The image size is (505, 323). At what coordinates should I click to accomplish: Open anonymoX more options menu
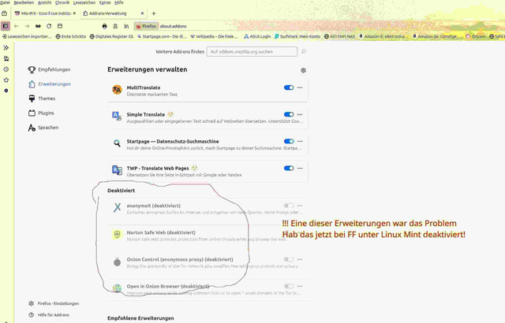300,206
